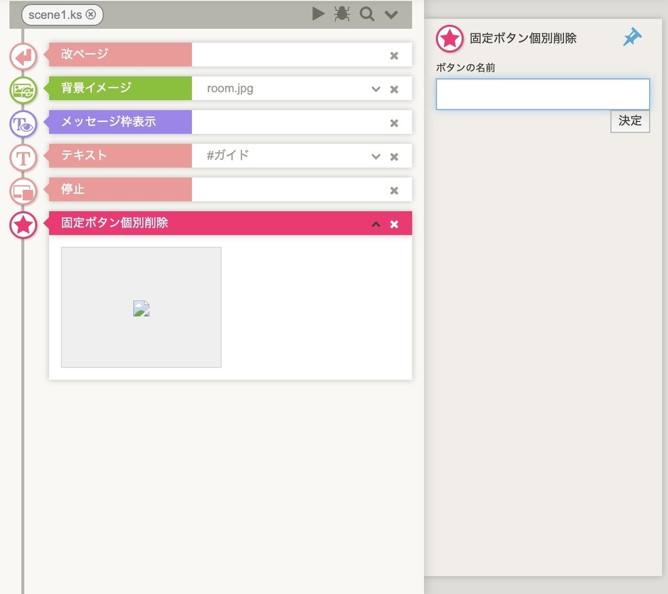Image resolution: width=668 pixels, height=594 pixels.
Task: Delete the 改ページ command using its X
Action: point(394,55)
